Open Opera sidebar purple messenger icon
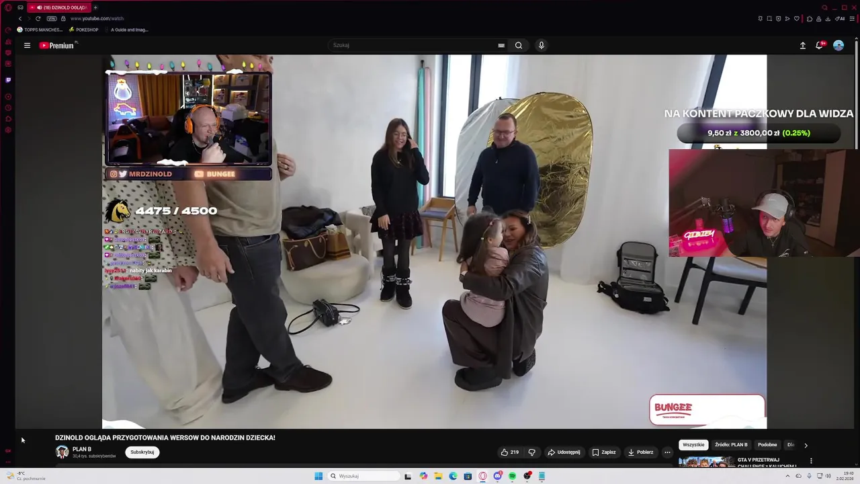The height and width of the screenshot is (484, 860). coord(8,79)
